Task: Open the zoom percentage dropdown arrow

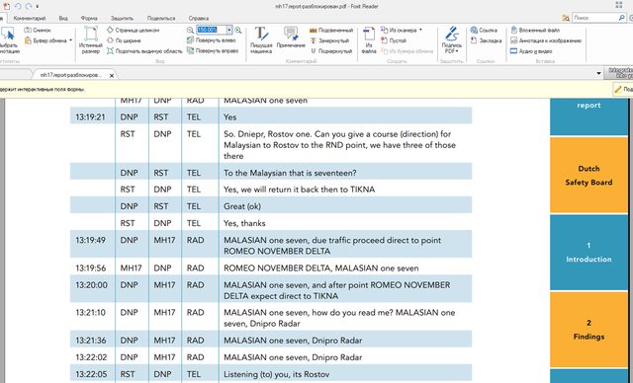Action: pos(228,30)
